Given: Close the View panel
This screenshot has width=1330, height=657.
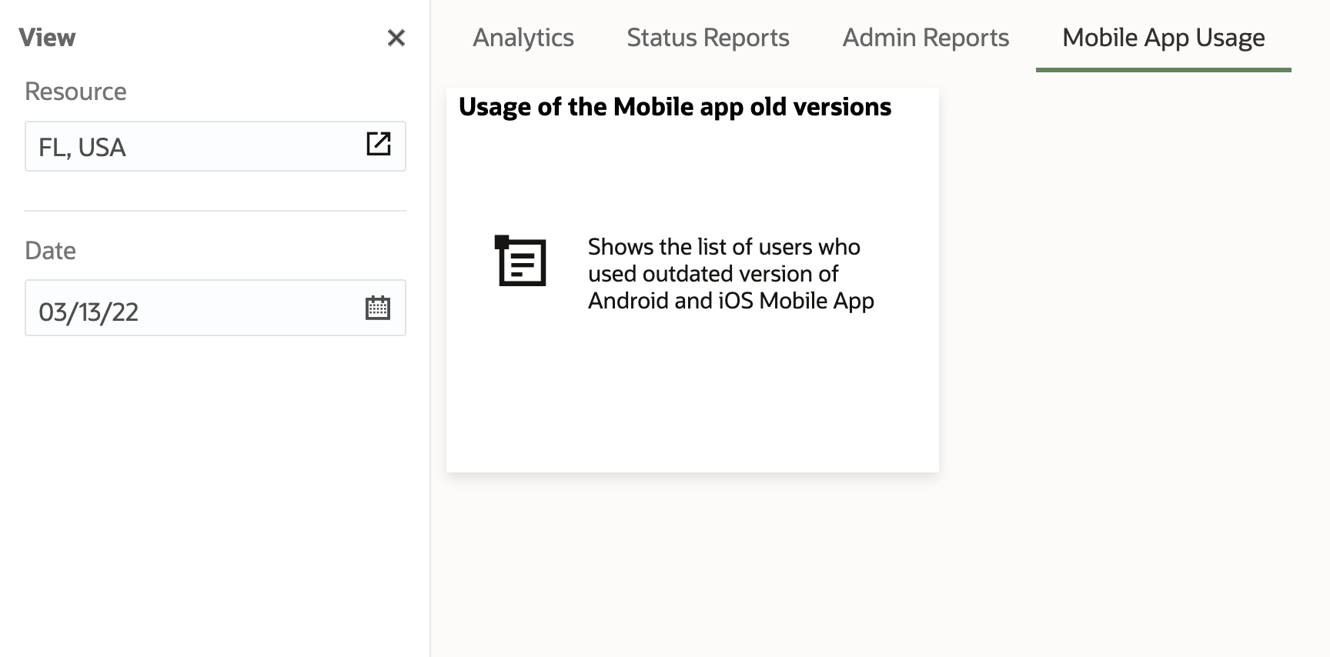Looking at the screenshot, I should click(396, 38).
